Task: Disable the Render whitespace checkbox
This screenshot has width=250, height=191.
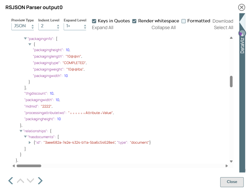Action: [134, 21]
